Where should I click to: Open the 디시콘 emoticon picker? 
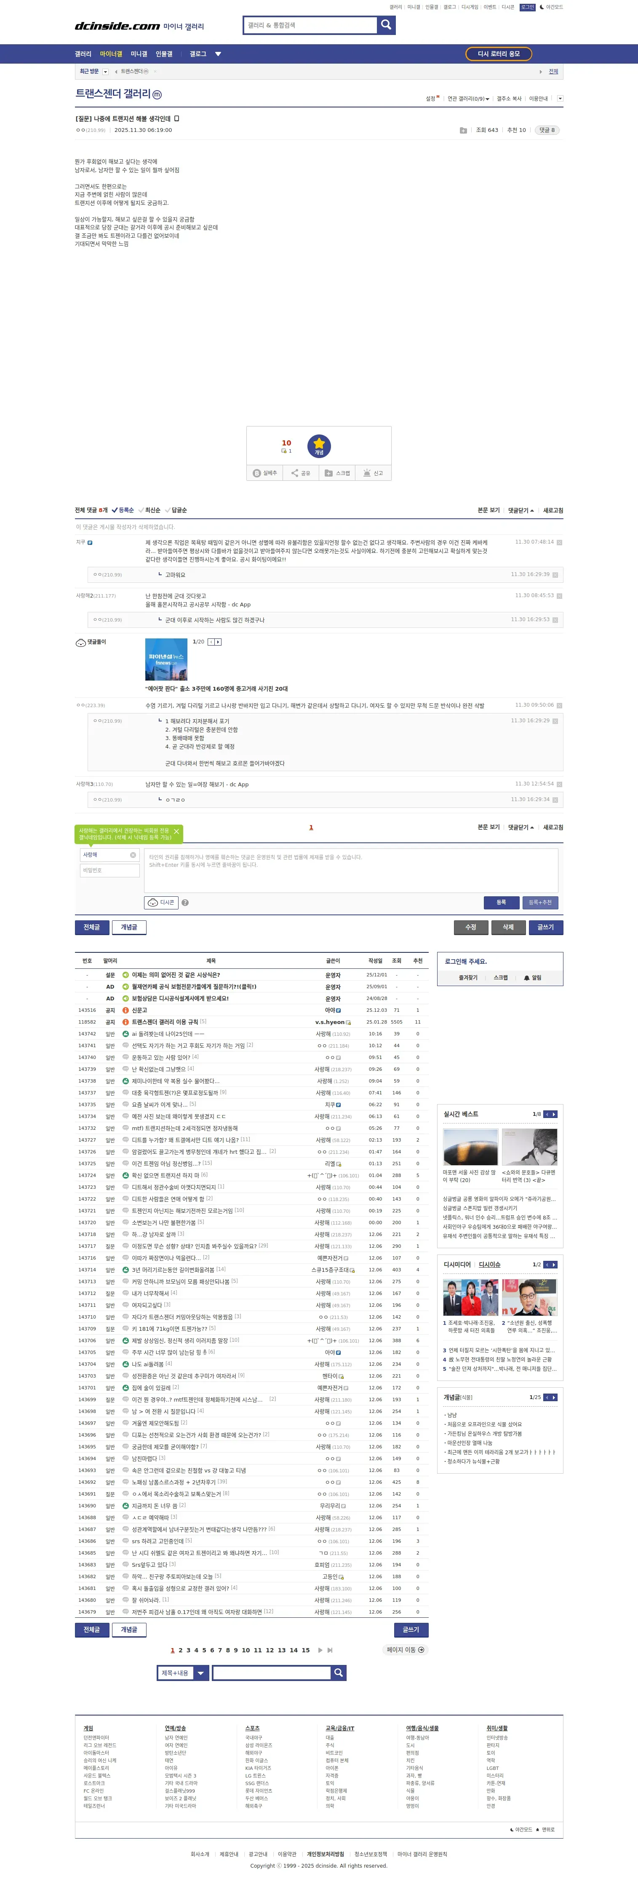(161, 903)
